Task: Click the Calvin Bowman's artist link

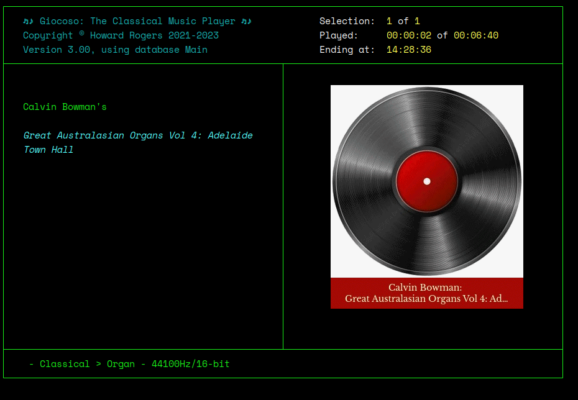Action: click(x=65, y=106)
